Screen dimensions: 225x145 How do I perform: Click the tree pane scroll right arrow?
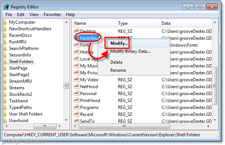click(x=60, y=126)
